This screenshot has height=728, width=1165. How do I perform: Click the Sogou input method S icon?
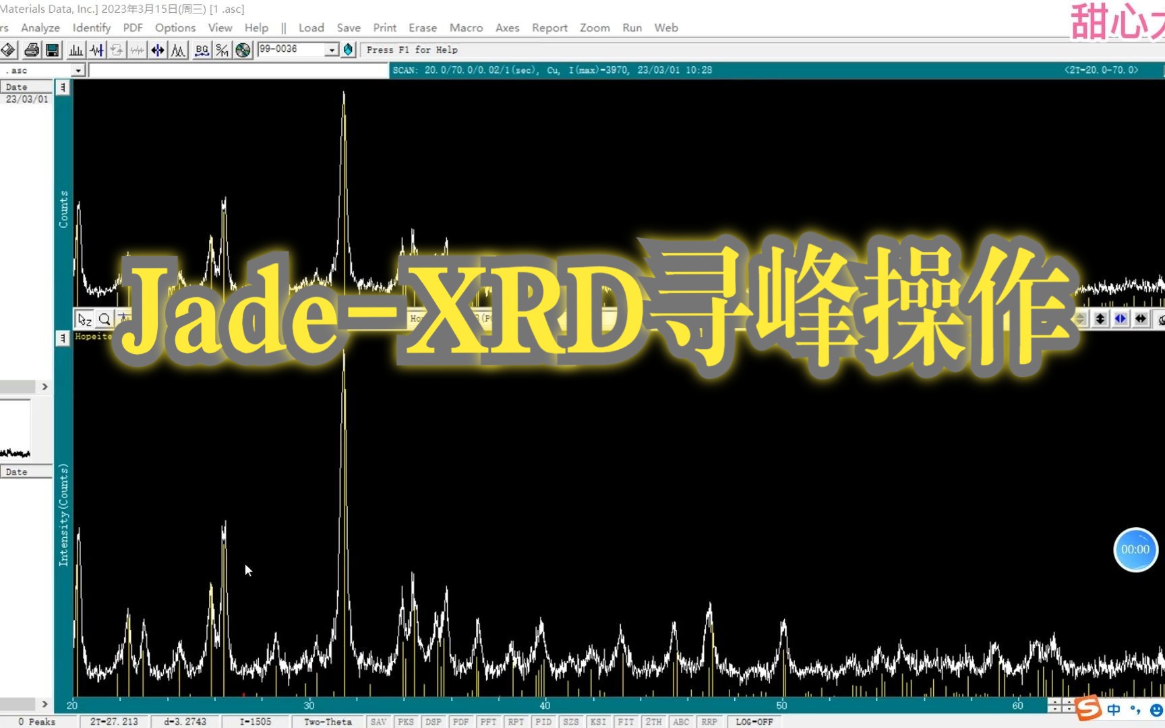tap(1088, 708)
